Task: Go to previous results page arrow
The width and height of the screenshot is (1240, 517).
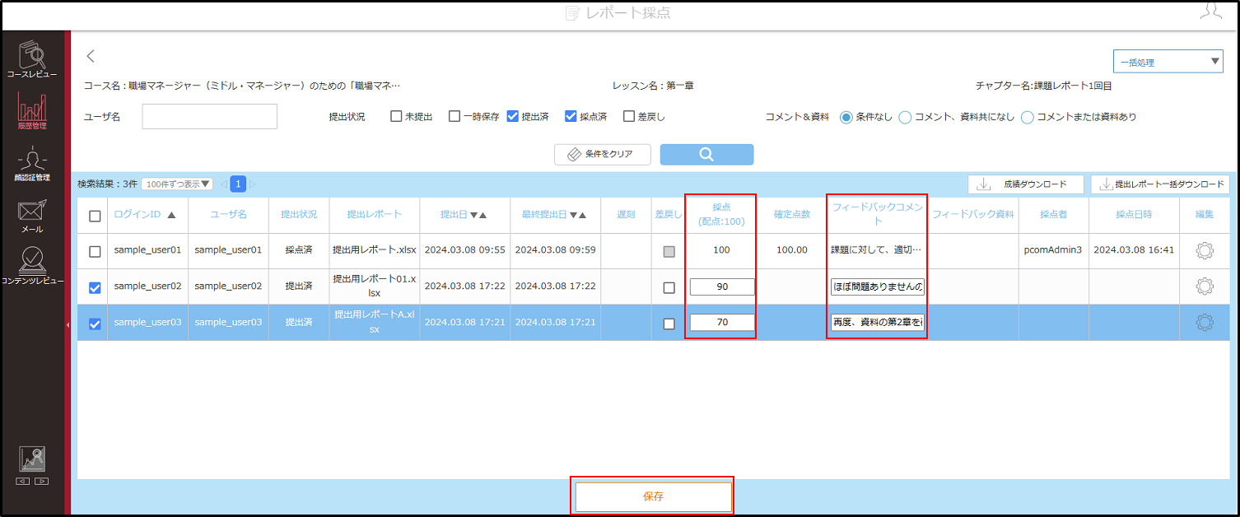Action: coord(223,184)
